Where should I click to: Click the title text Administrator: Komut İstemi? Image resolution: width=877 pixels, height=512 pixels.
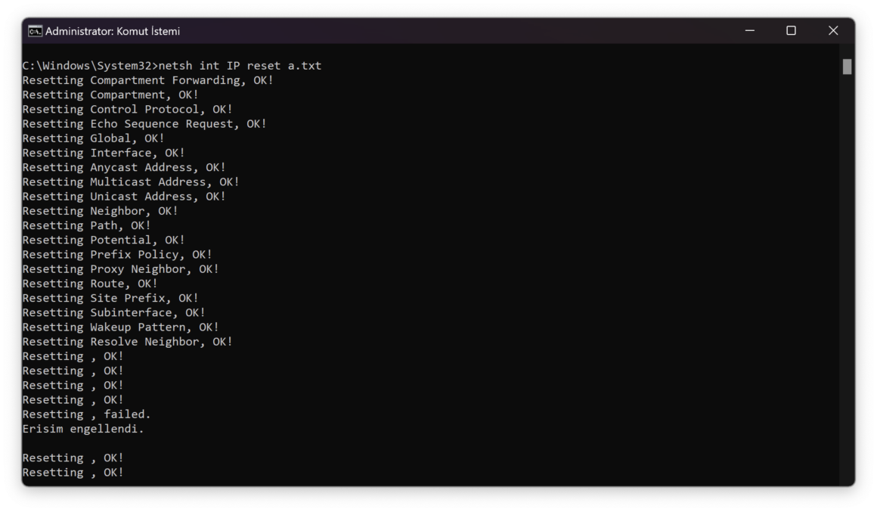point(113,31)
